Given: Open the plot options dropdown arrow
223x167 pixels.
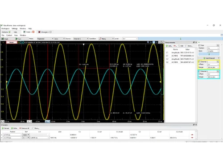Looking at the screenshot, I should coord(163,42).
